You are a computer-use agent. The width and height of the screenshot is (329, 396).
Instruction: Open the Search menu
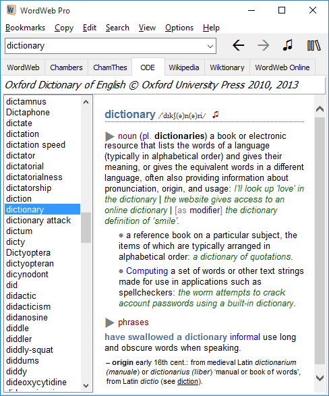(117, 28)
